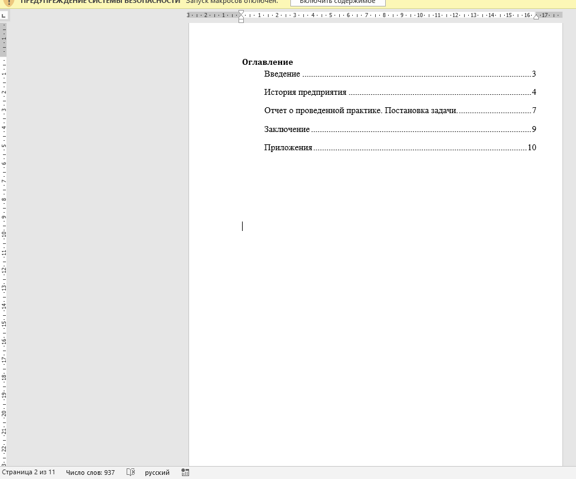Viewport: 576px width, 479px height.
Task: Open Отчет о проведенной практике entry
Action: coord(360,111)
